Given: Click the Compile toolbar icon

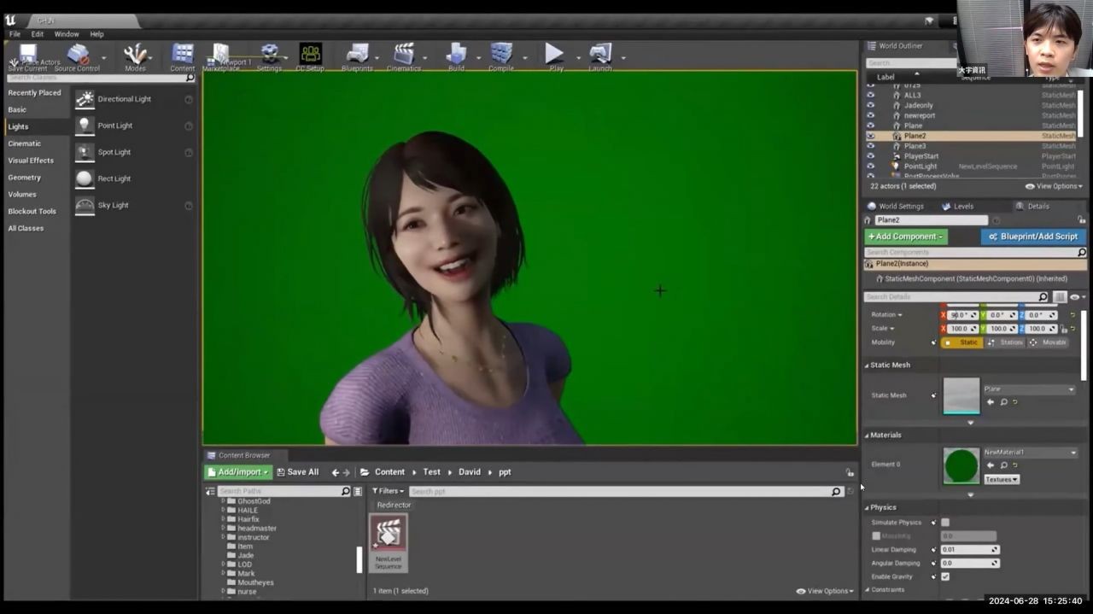Looking at the screenshot, I should 501,55.
